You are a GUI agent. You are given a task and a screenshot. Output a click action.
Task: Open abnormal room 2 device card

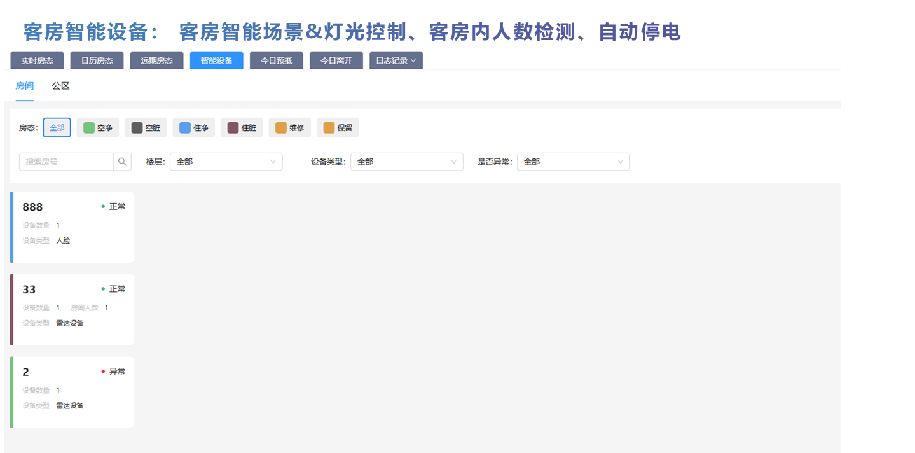[x=72, y=392]
